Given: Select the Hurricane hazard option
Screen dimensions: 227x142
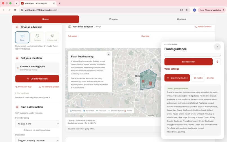Looking at the screenshot, I should tap(37, 37).
